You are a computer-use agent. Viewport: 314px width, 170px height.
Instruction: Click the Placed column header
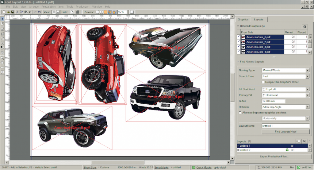point(302,32)
